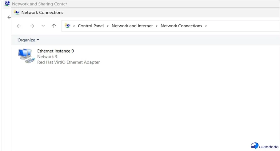280x151 pixels.
Task: Navigate to Network and Internet breadcrumb
Action: tap(132, 26)
